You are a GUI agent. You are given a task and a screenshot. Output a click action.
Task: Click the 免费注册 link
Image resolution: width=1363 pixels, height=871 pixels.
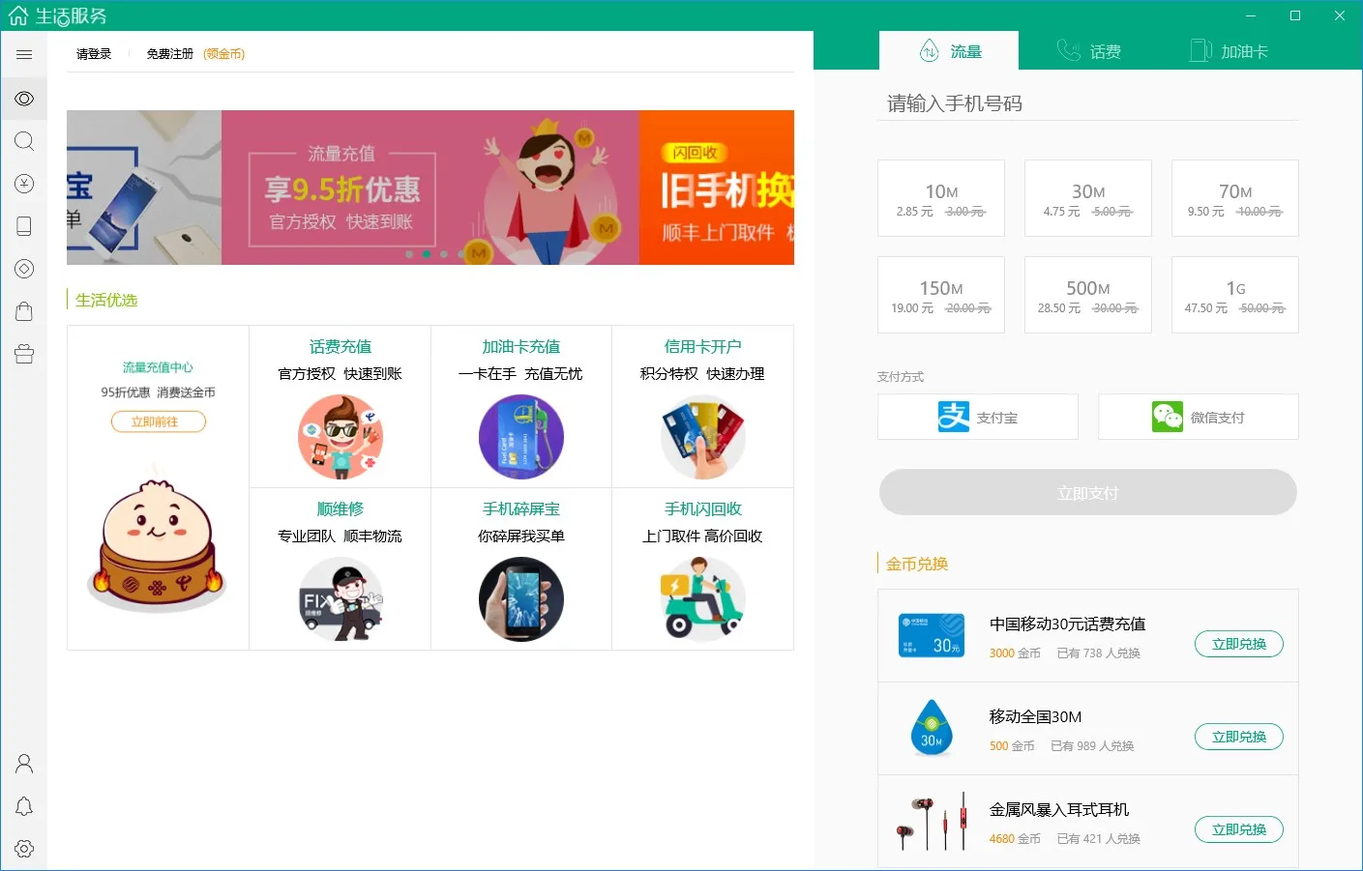[170, 54]
